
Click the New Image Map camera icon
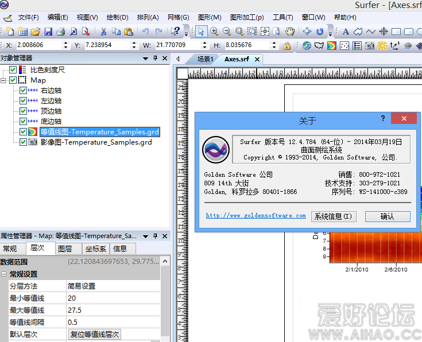point(370,46)
